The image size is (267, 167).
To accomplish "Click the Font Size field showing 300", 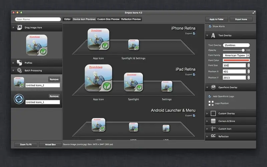I will pos(234,65).
